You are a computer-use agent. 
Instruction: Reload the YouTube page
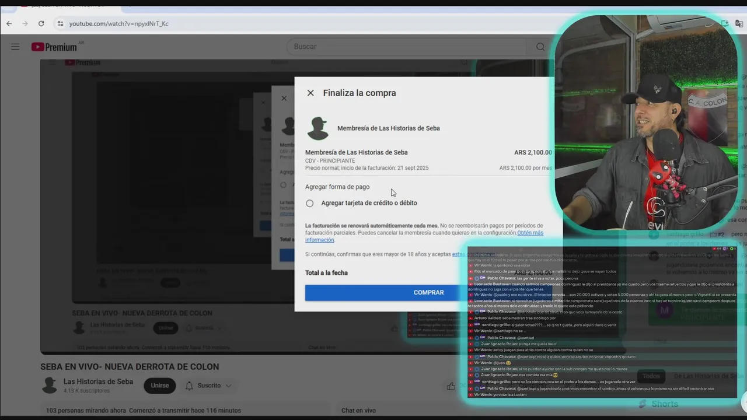click(41, 23)
